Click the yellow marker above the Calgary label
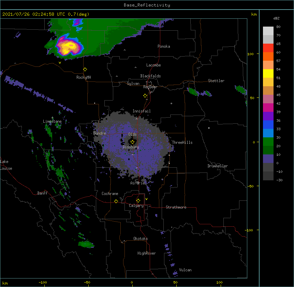 [x=138, y=201]
